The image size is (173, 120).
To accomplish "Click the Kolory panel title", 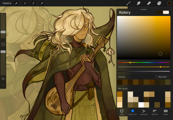I will (125, 12).
